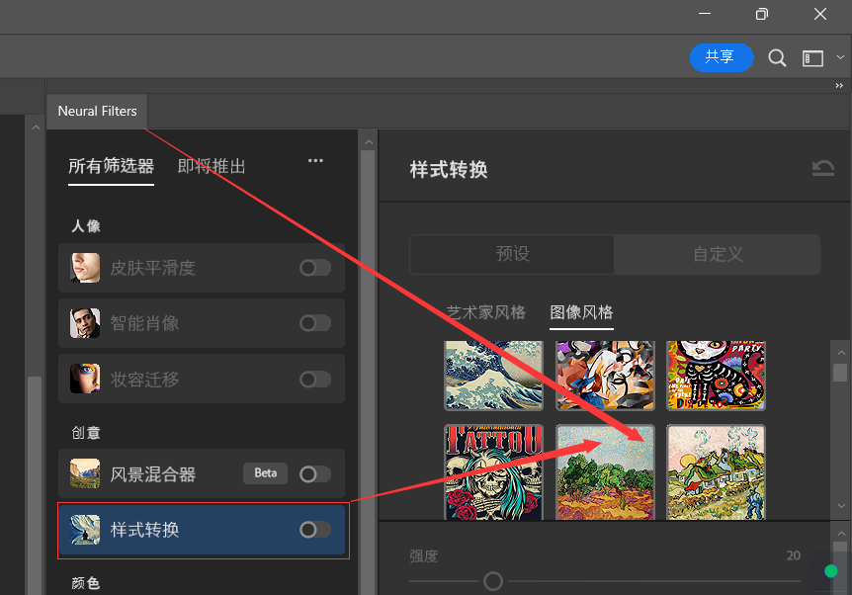Screen dimensions: 852x595
Task: Click the filter list scrollbar up arrow
Action: click(369, 142)
